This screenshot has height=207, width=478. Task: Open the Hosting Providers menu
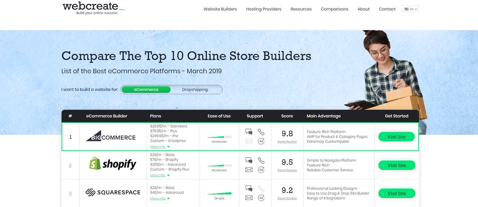(x=264, y=9)
